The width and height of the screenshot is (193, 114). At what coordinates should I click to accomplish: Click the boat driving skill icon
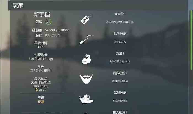tap(86, 99)
